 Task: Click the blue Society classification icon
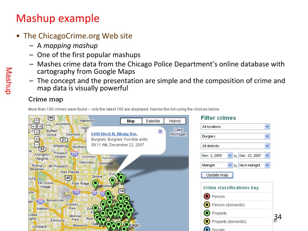[x=207, y=229]
